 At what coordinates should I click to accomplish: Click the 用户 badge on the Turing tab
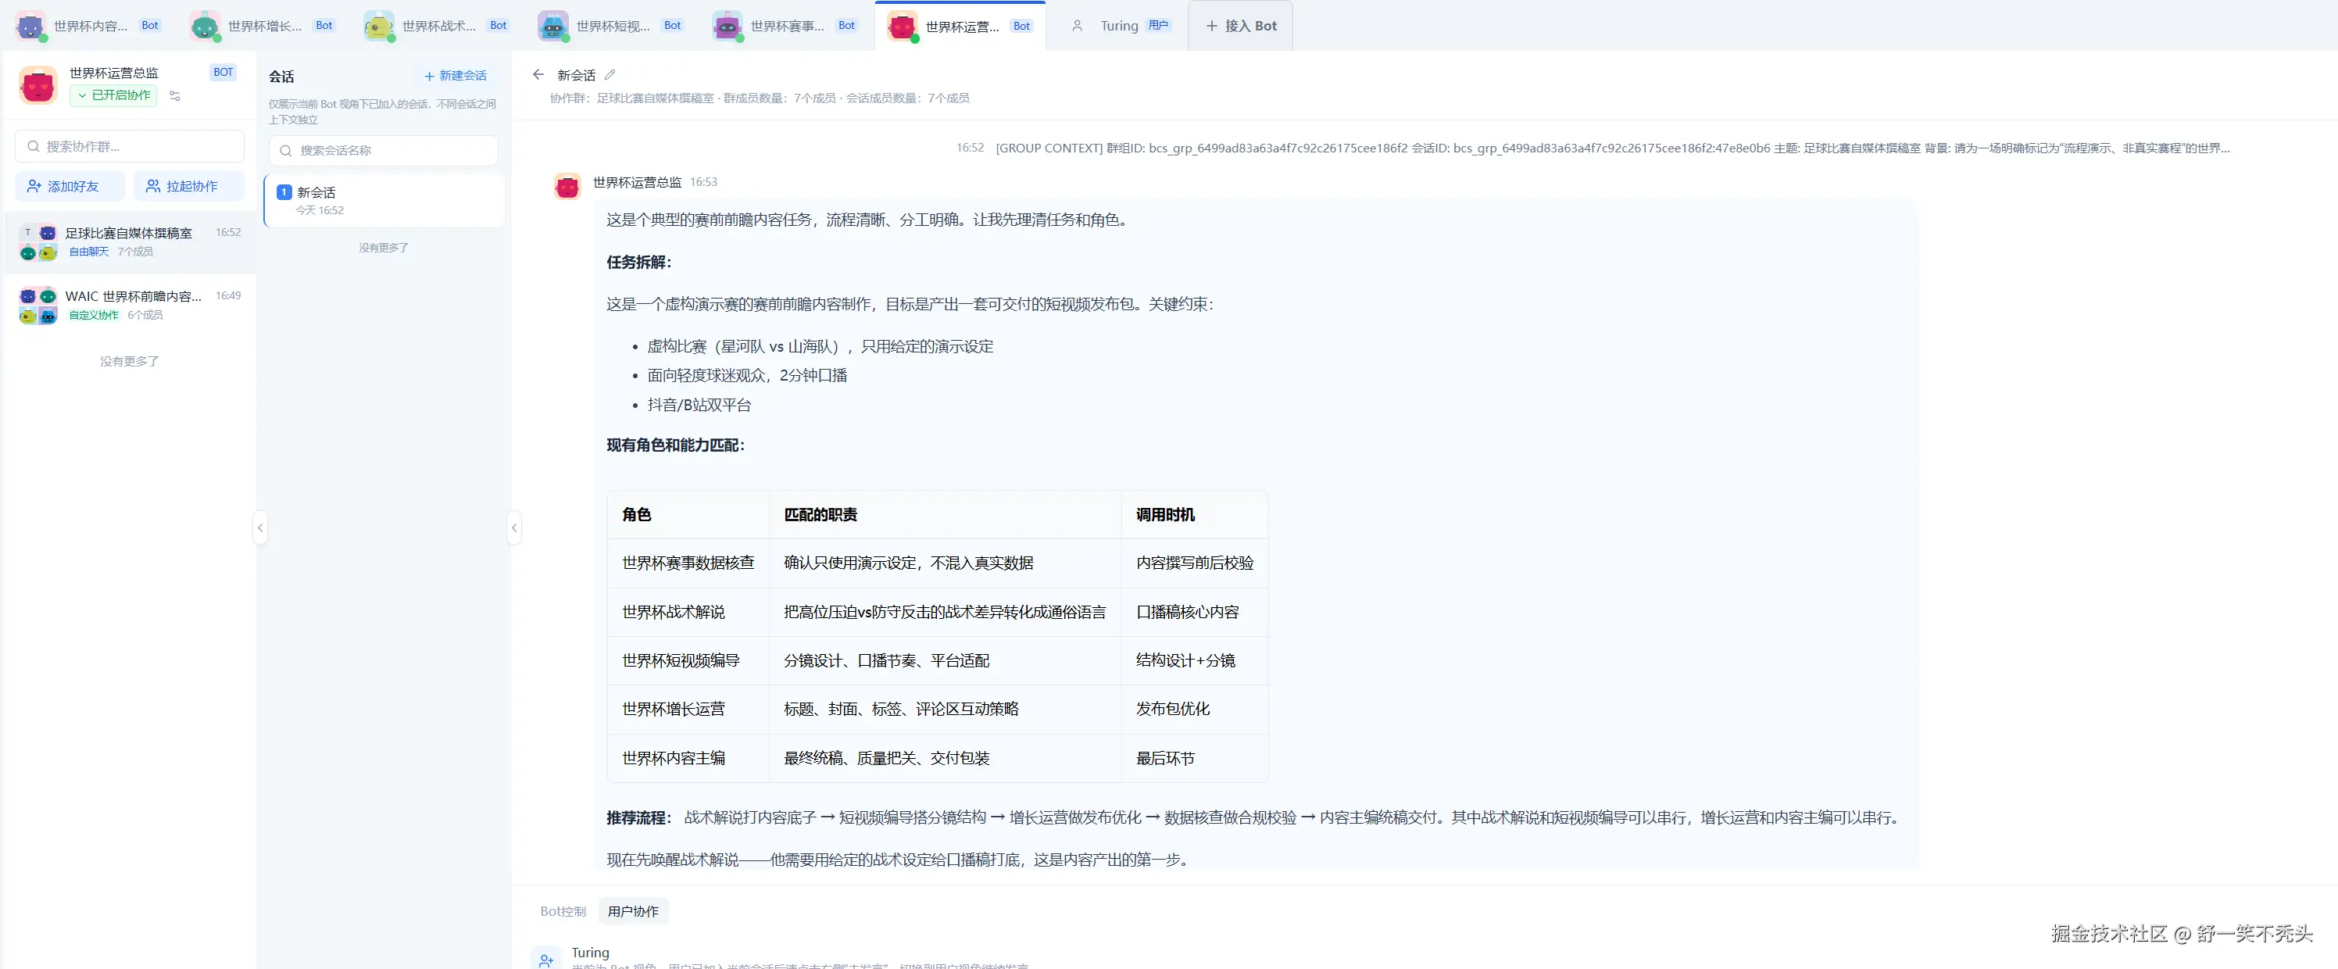coord(1158,26)
